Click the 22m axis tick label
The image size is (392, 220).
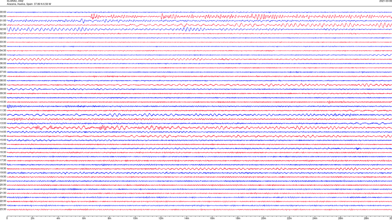point(289,218)
